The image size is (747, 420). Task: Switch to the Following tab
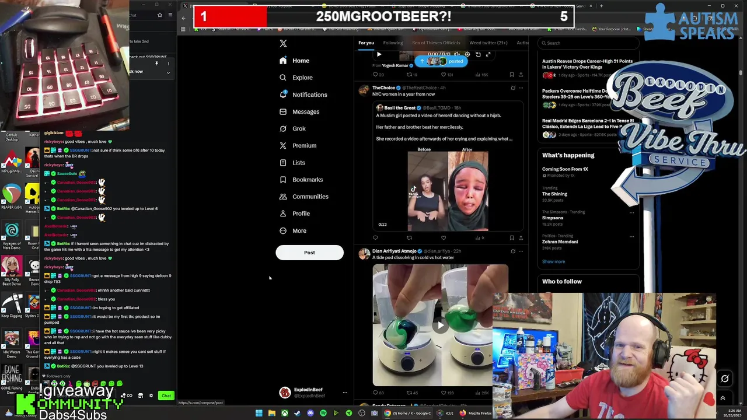point(393,43)
